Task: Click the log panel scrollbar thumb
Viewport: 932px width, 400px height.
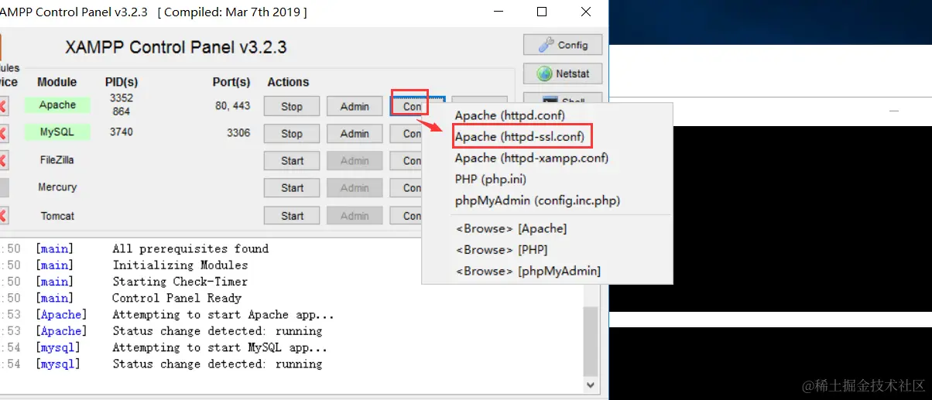Action: coord(591,340)
